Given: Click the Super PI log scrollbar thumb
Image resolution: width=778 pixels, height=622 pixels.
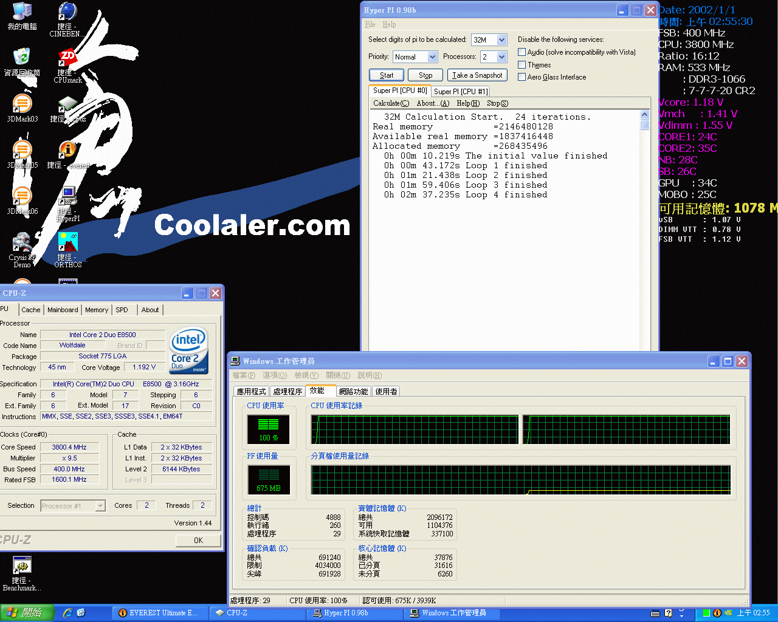Looking at the screenshot, I should pos(645,125).
